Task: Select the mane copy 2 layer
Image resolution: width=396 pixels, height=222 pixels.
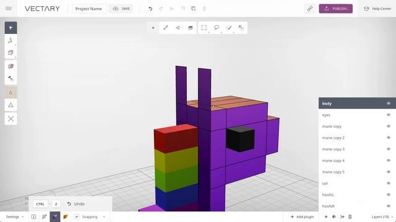Action: tap(357, 138)
